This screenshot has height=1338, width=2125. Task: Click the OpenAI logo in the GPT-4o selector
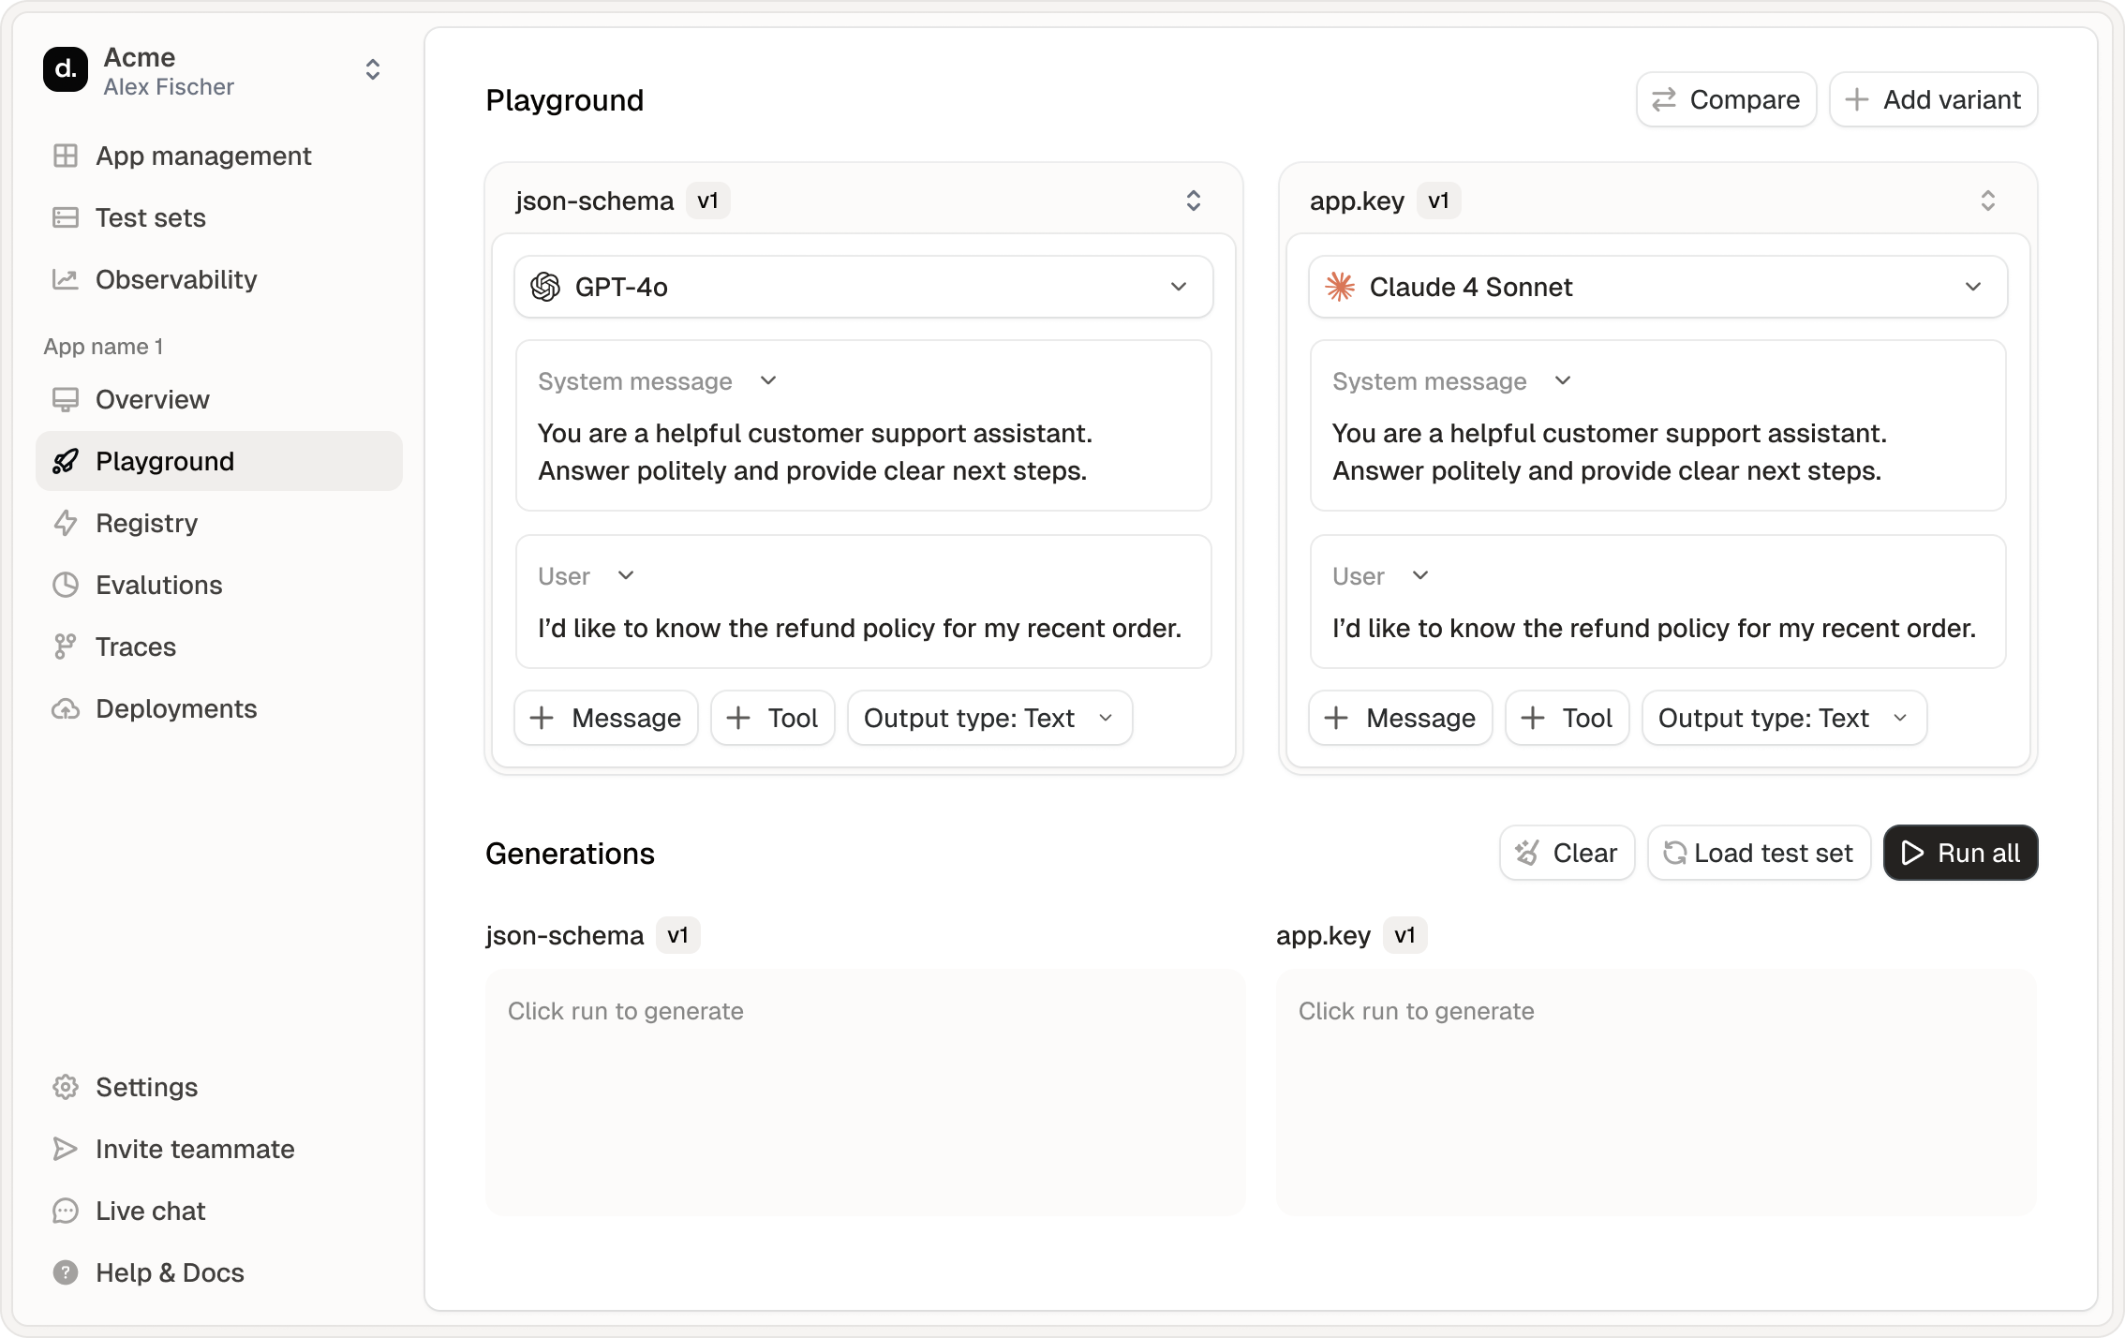click(547, 287)
